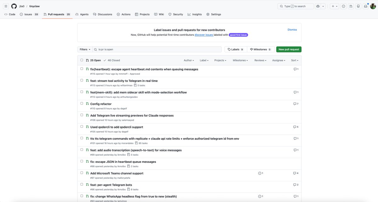Expand the Milestones filter dropdown

240,60
